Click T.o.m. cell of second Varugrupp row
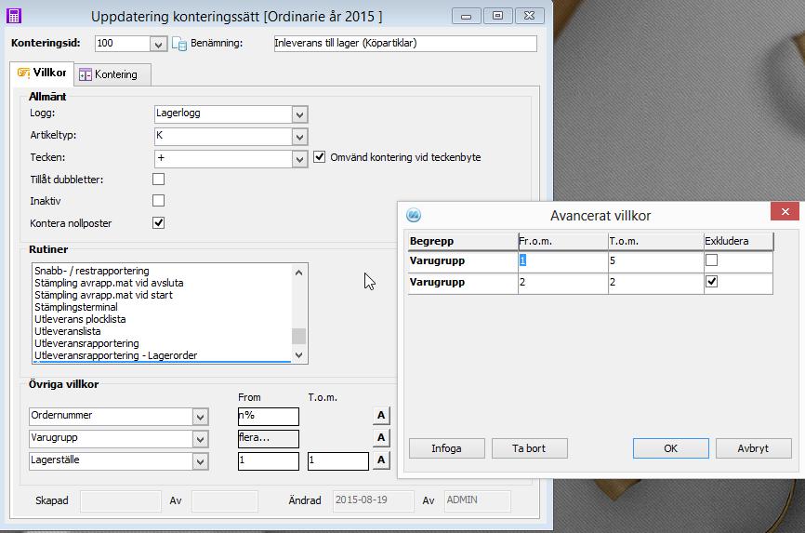Image resolution: width=805 pixels, height=533 pixels. coord(655,282)
